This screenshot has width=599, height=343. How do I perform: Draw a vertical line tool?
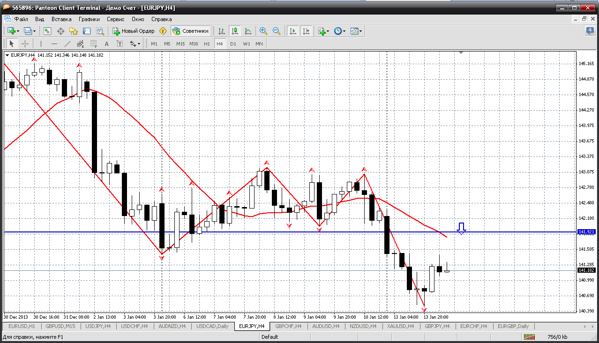41,44
